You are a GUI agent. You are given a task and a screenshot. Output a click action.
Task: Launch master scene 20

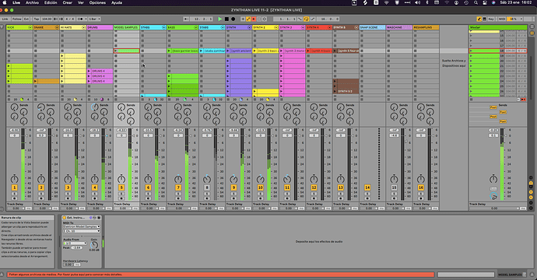tap(472, 61)
